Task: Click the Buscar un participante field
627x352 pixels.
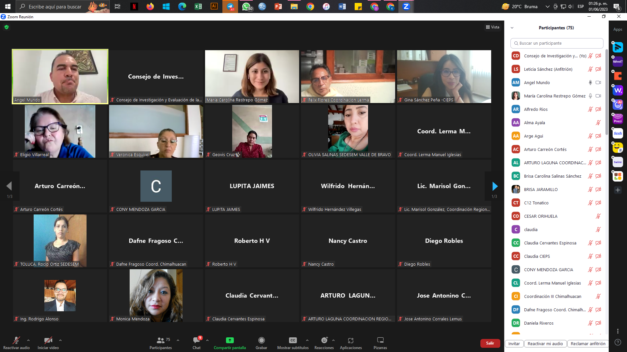Action: coord(556,43)
